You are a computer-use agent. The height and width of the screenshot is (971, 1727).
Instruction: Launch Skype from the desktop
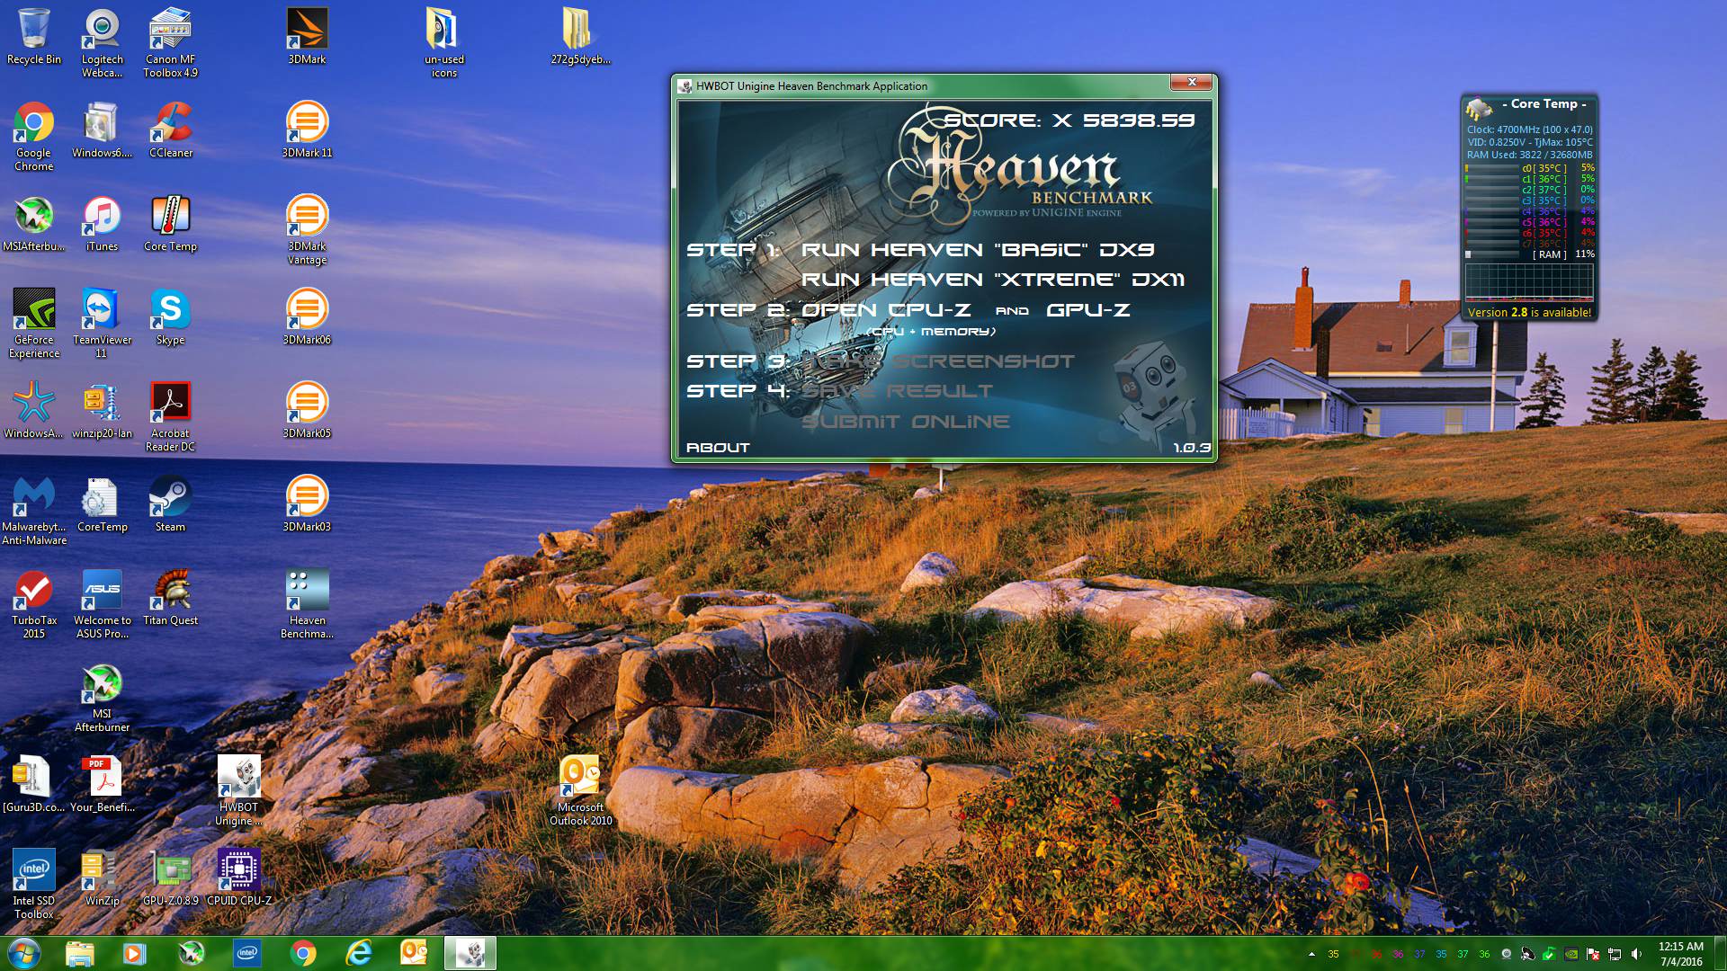click(171, 317)
